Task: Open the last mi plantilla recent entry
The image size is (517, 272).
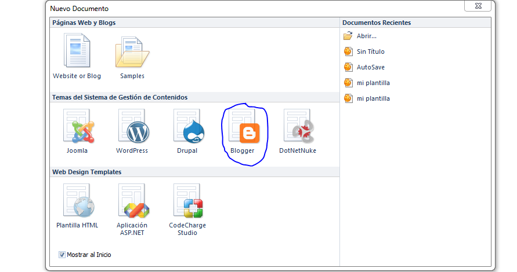Action: 367,98
